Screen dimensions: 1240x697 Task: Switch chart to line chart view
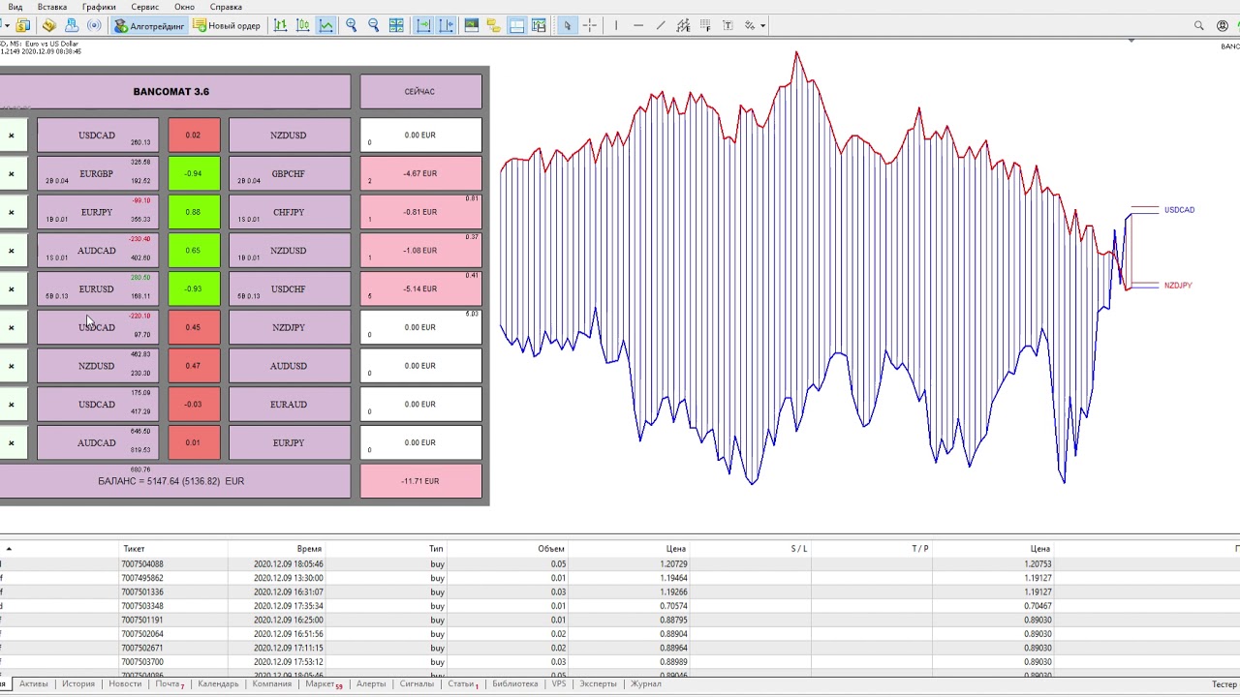pyautogui.click(x=326, y=26)
